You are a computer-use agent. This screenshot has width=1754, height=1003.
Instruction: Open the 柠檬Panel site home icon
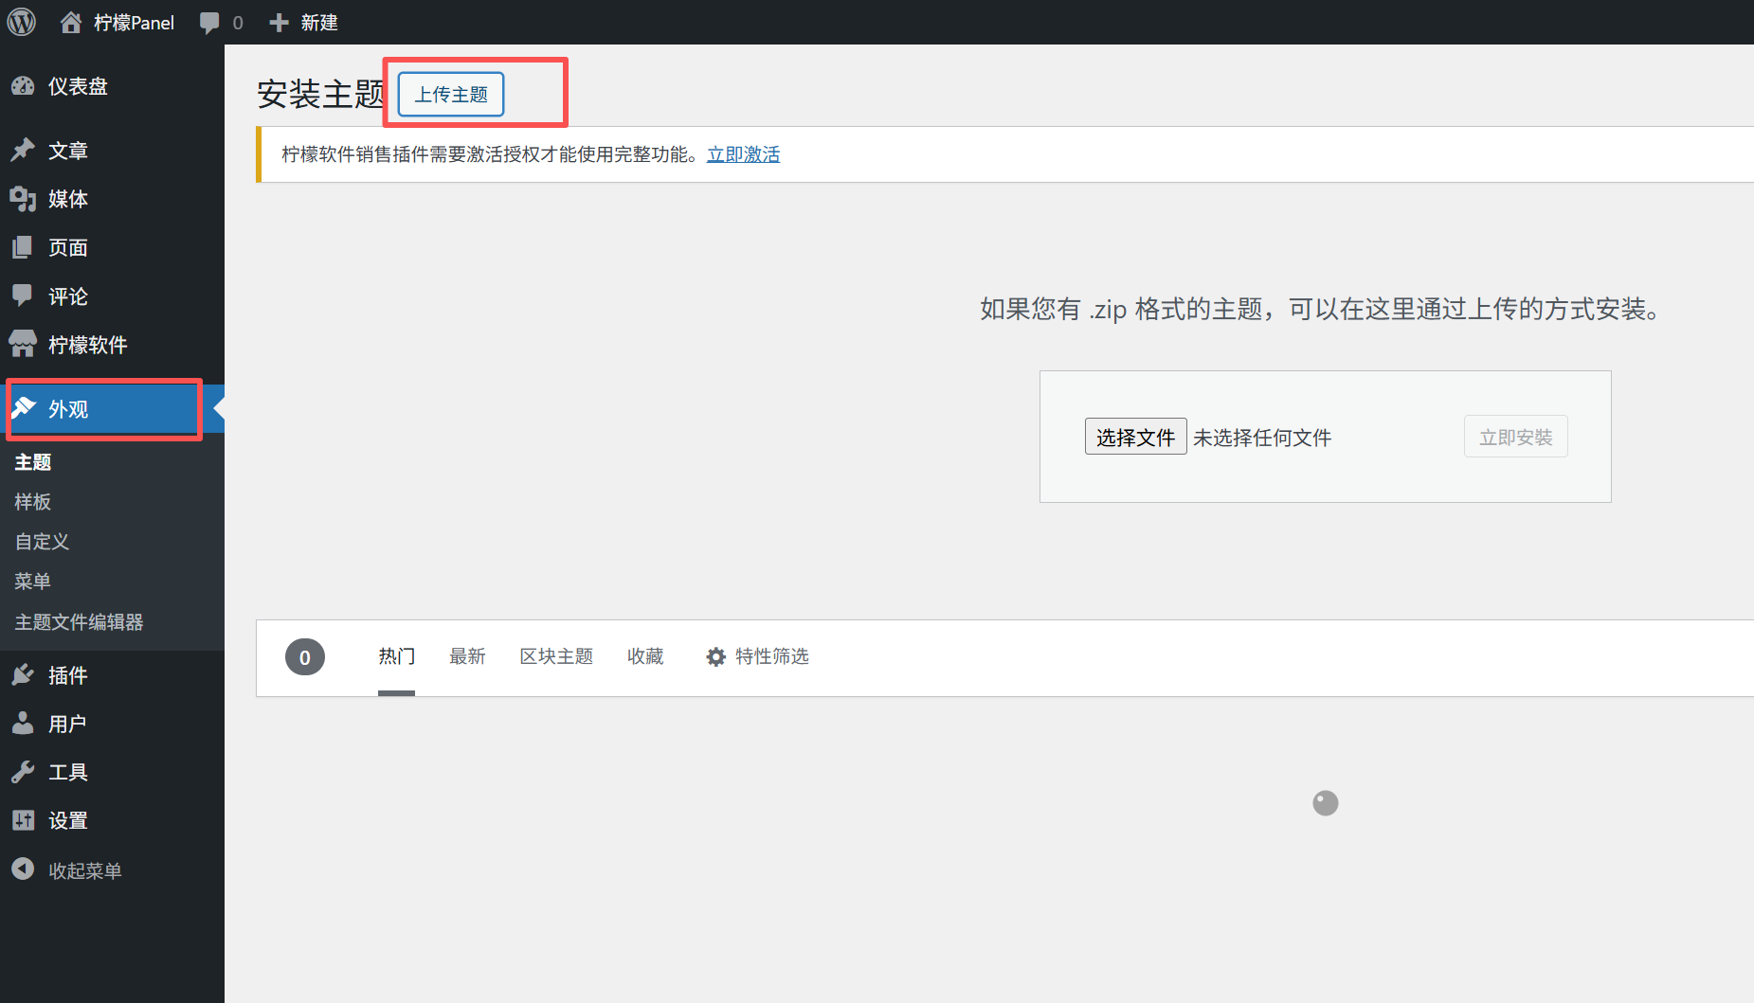71,23
